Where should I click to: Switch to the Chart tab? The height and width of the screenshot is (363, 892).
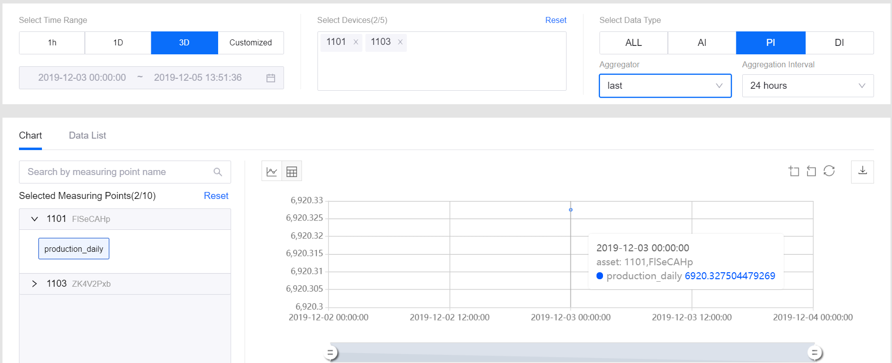pyautogui.click(x=30, y=136)
